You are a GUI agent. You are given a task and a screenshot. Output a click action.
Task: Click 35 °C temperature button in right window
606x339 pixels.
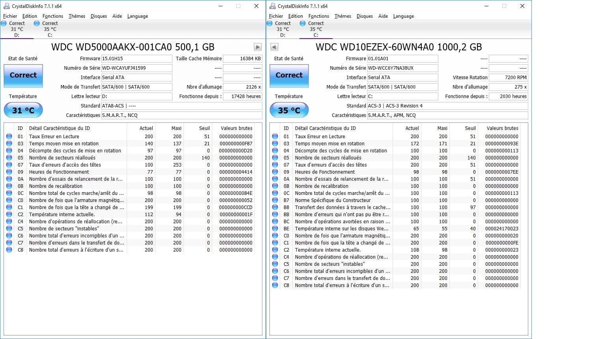(x=289, y=110)
